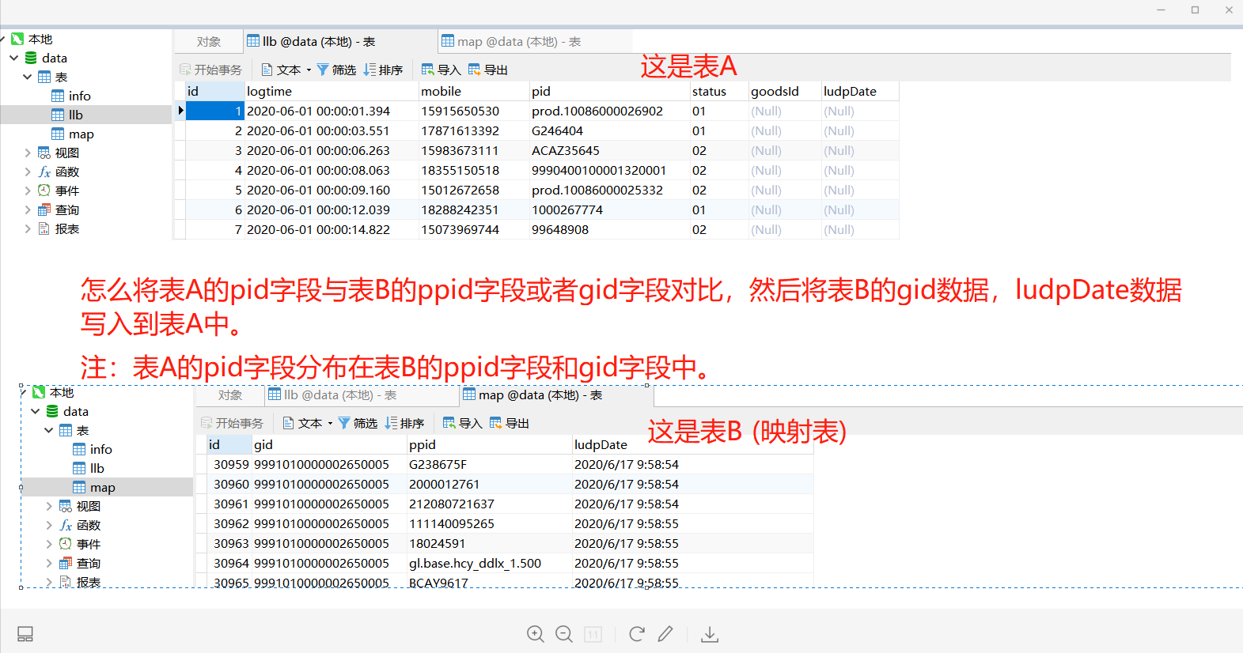Select row indicator arrow for id 1
1243x653 pixels.
[180, 111]
